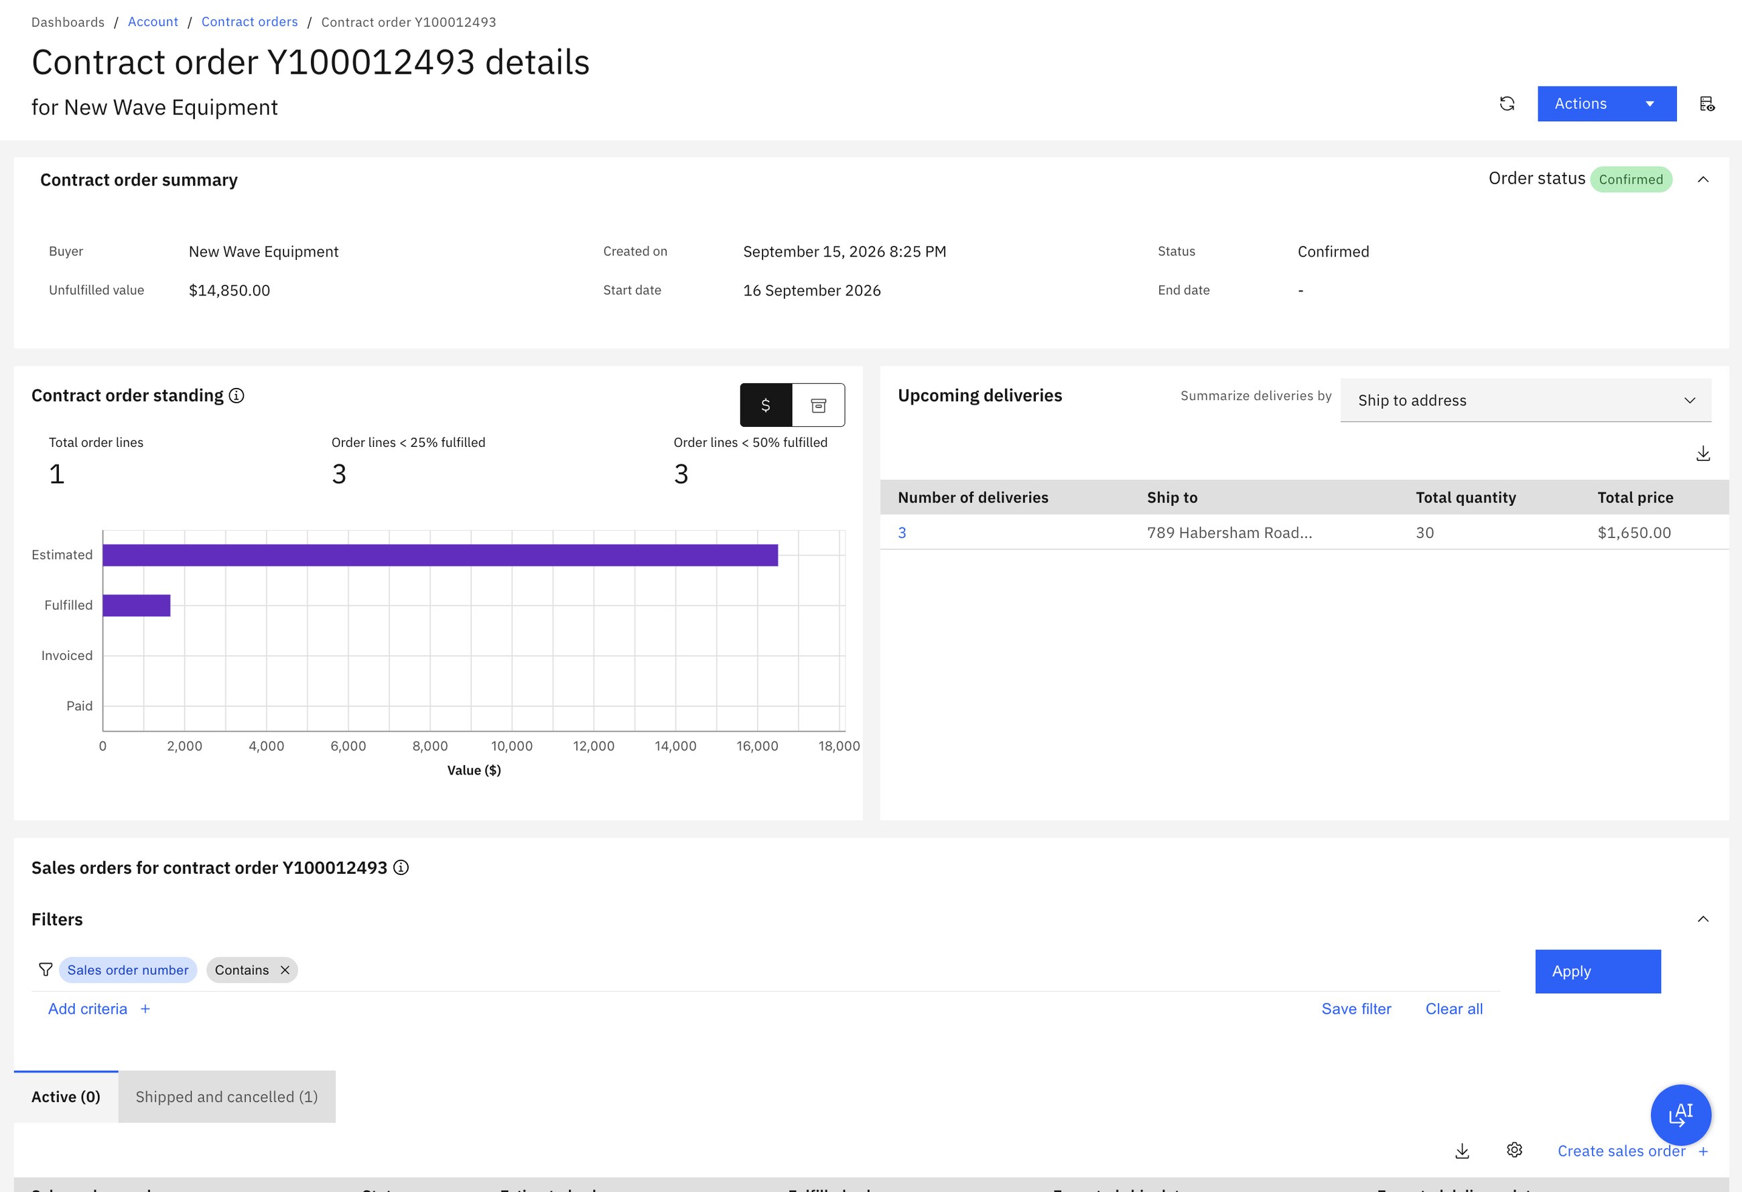
Task: Click Create sales order link
Action: pos(1633,1150)
